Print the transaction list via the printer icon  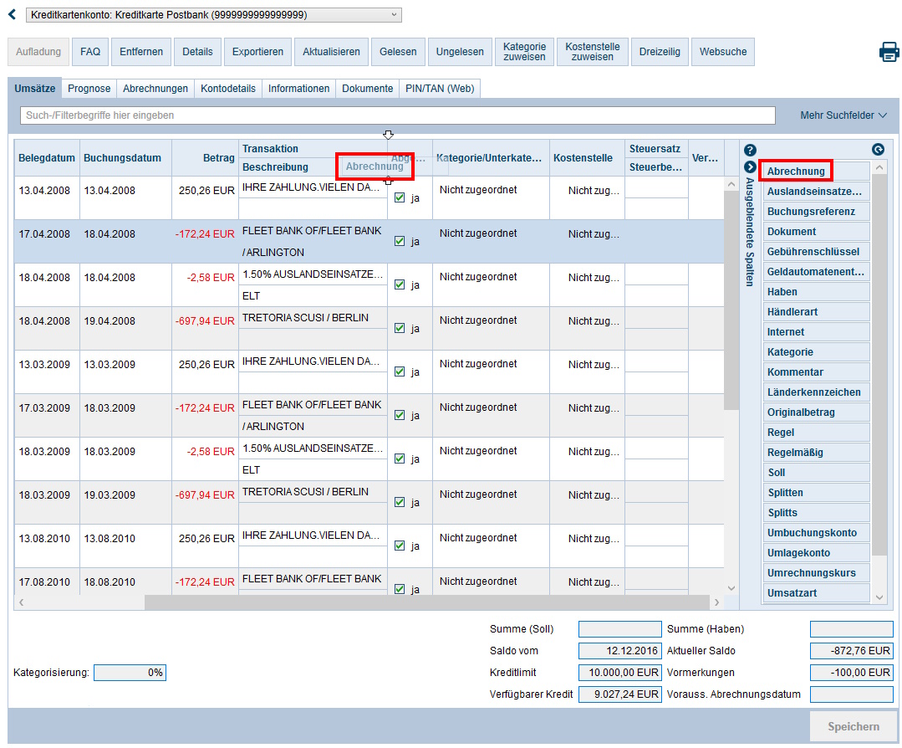pyautogui.click(x=889, y=52)
